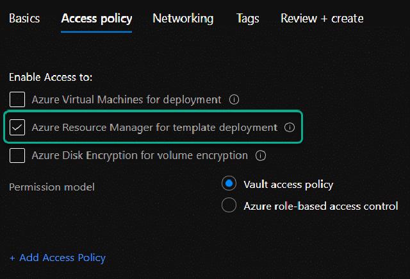Image resolution: width=410 pixels, height=279 pixels.
Task: Open the Tags tab
Action: coord(247,18)
